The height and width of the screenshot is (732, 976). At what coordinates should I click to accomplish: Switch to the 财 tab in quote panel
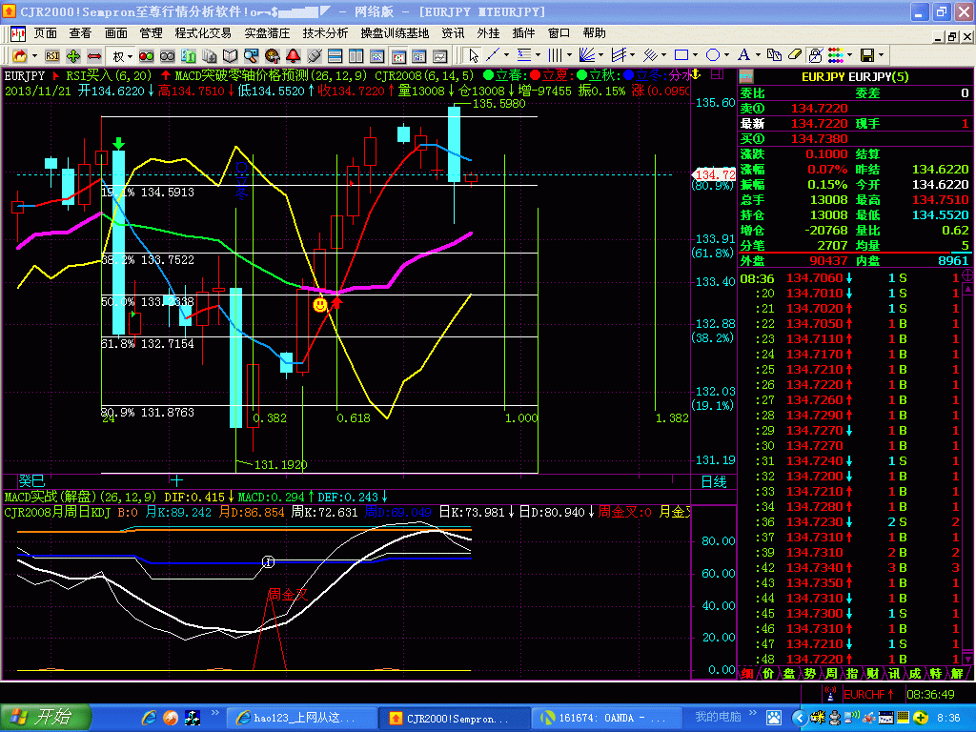pos(873,674)
